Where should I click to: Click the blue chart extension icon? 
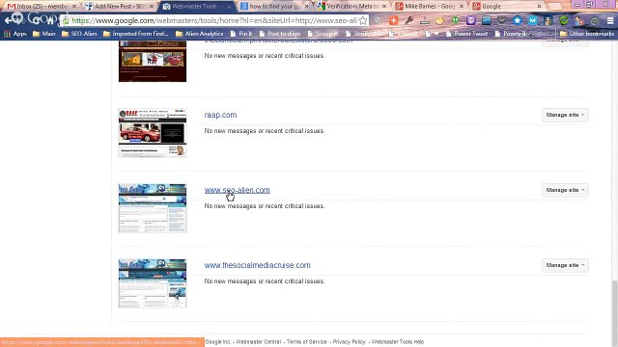pos(487,20)
